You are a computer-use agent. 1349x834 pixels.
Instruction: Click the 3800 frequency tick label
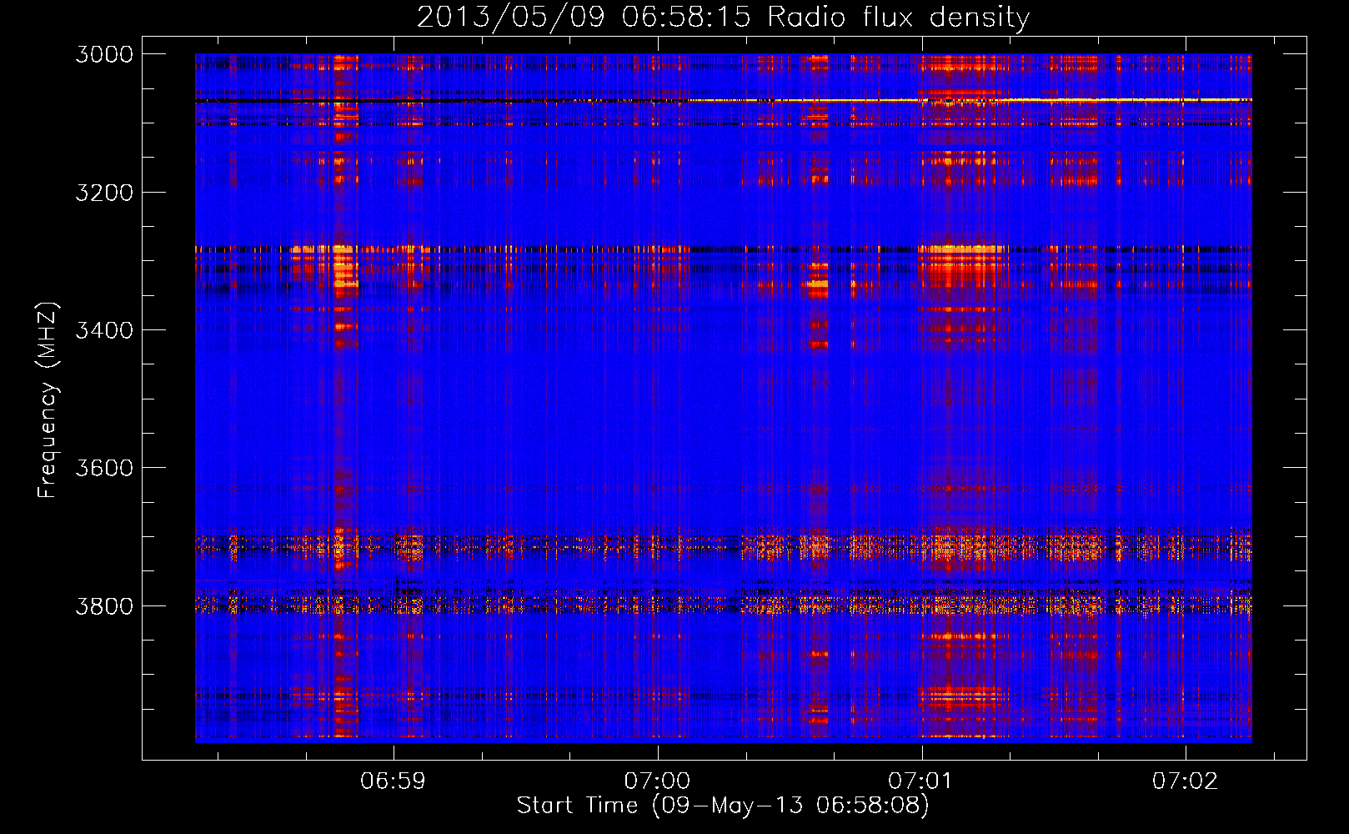[104, 605]
